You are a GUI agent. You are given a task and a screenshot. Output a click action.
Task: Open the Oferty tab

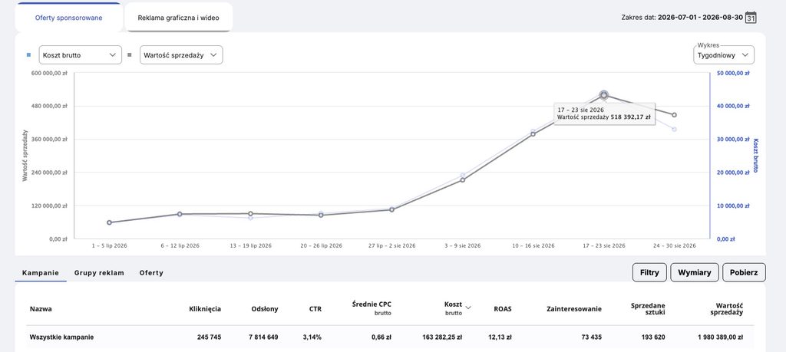point(151,273)
